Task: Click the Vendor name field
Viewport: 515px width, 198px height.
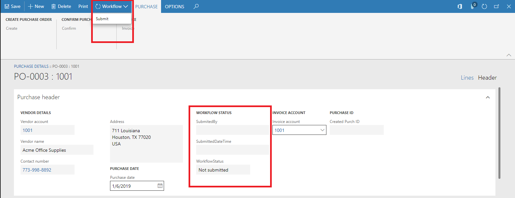Action: (57, 150)
